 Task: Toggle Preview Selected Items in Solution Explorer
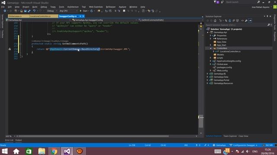coord(250,21)
